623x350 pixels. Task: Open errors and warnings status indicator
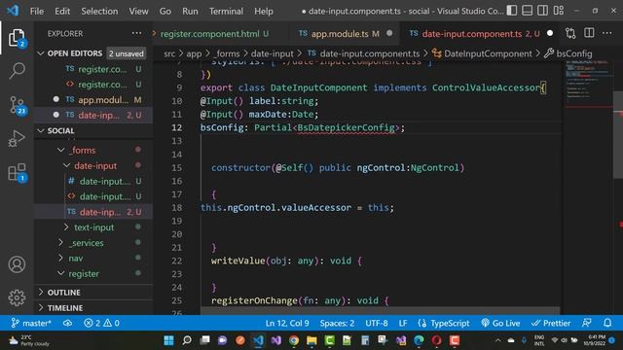point(101,323)
